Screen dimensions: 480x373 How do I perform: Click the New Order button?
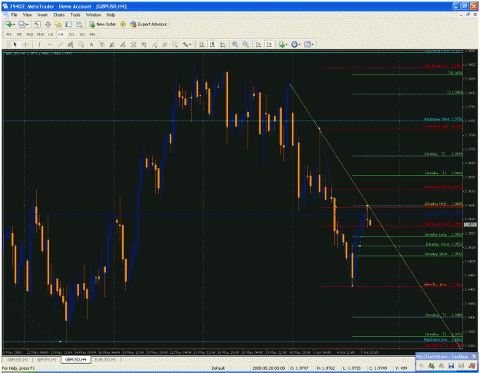coord(102,24)
